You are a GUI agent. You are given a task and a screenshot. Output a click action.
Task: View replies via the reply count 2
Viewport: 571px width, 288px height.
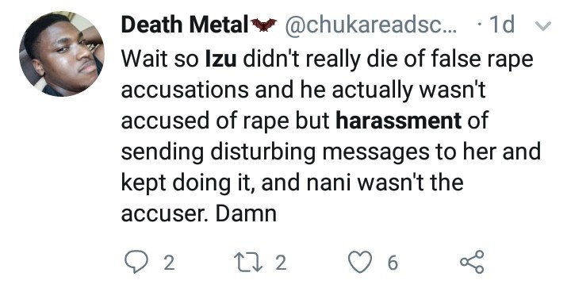pos(169,263)
